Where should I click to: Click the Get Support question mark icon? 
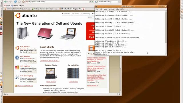pyautogui.click(x=17, y=58)
